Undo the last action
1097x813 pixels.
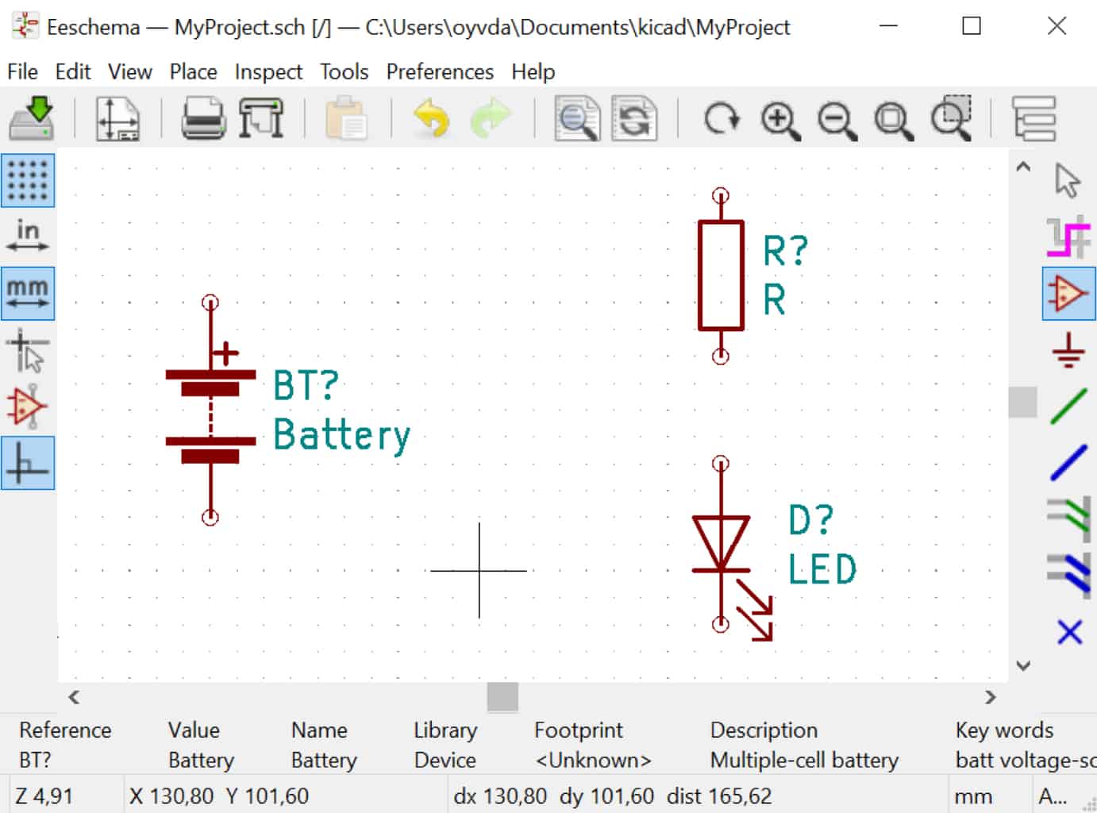(x=429, y=119)
